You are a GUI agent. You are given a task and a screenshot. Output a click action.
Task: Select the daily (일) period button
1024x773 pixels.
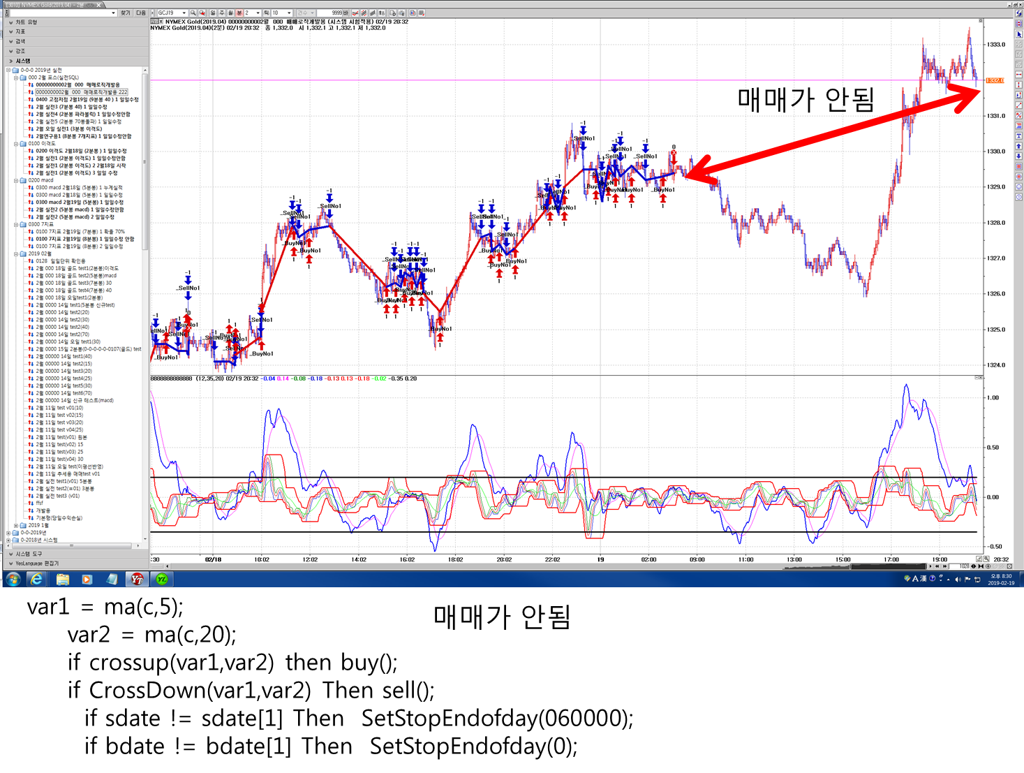[x=213, y=13]
